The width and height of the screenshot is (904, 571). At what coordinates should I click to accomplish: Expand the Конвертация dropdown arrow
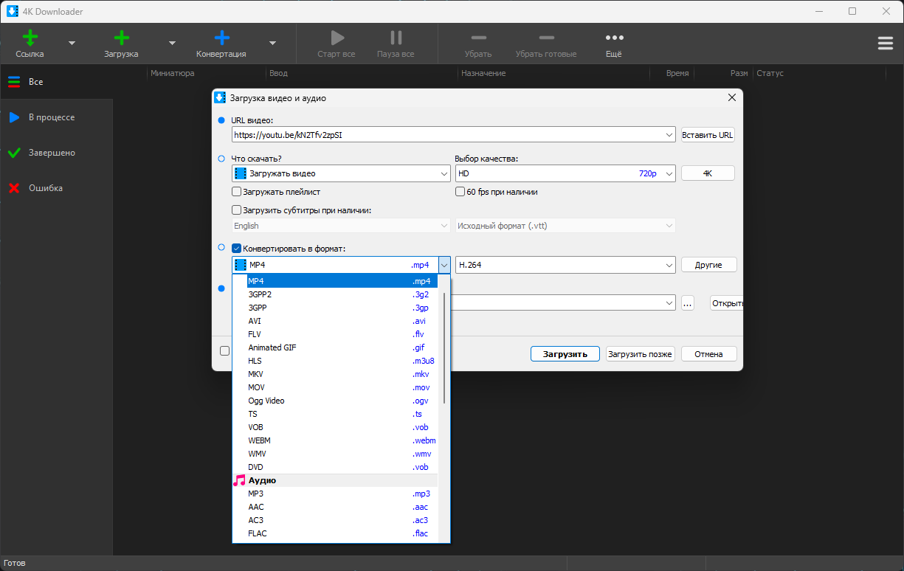(272, 43)
